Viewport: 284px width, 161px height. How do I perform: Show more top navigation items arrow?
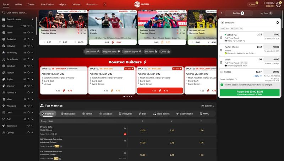coord(105,4)
